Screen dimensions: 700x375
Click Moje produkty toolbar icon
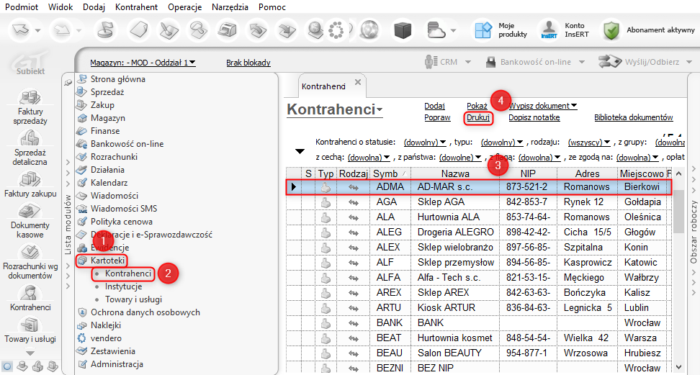[x=482, y=30]
